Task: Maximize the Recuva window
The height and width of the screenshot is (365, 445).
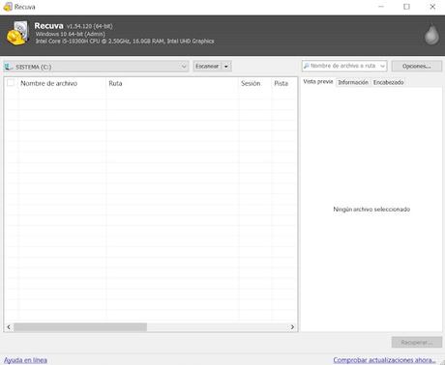Action: tap(406, 7)
